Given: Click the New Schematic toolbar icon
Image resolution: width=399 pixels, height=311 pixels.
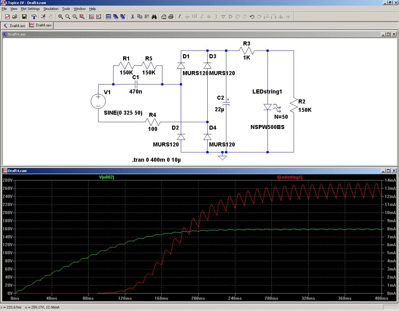Looking at the screenshot, I should (7, 17).
